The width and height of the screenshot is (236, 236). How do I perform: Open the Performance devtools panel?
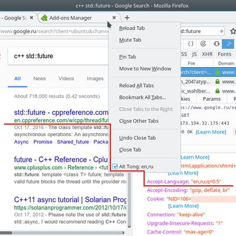[x=203, y=44]
